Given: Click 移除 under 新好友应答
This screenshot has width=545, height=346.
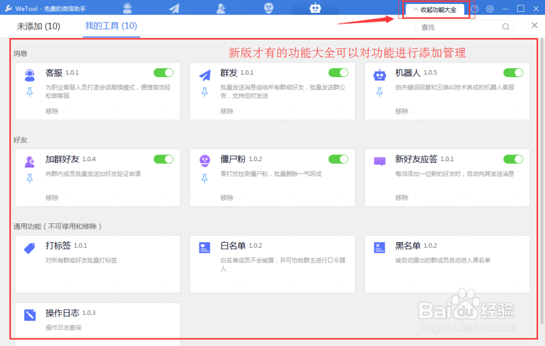Looking at the screenshot, I should 402,197.
